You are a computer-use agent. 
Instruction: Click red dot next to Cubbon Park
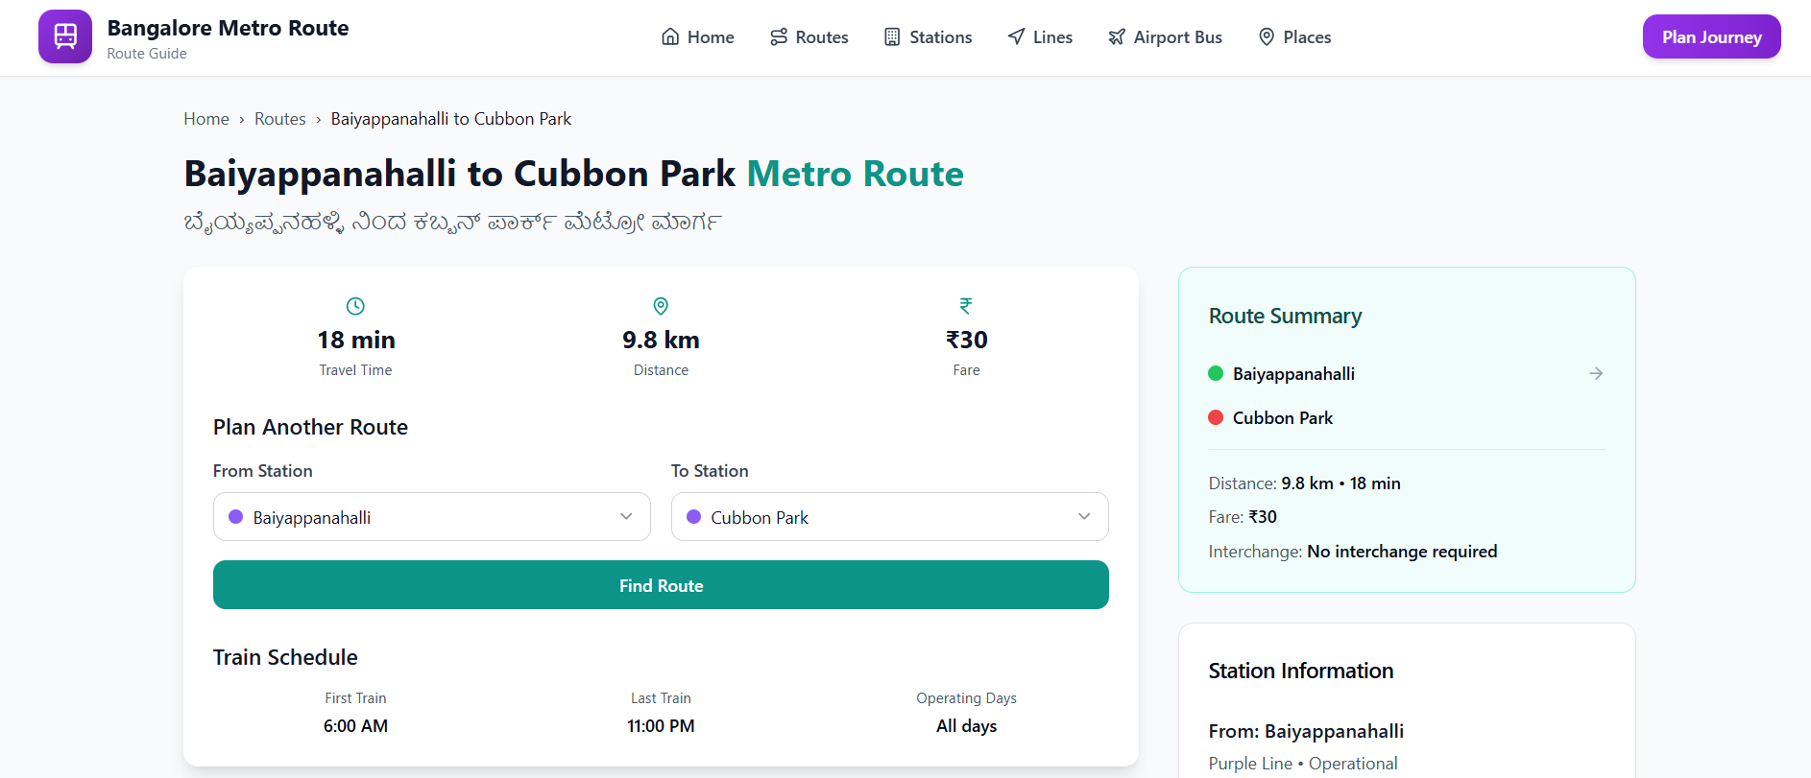pos(1216,417)
